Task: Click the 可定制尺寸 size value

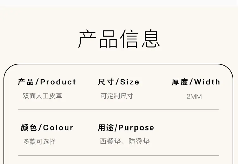Action: point(117,96)
